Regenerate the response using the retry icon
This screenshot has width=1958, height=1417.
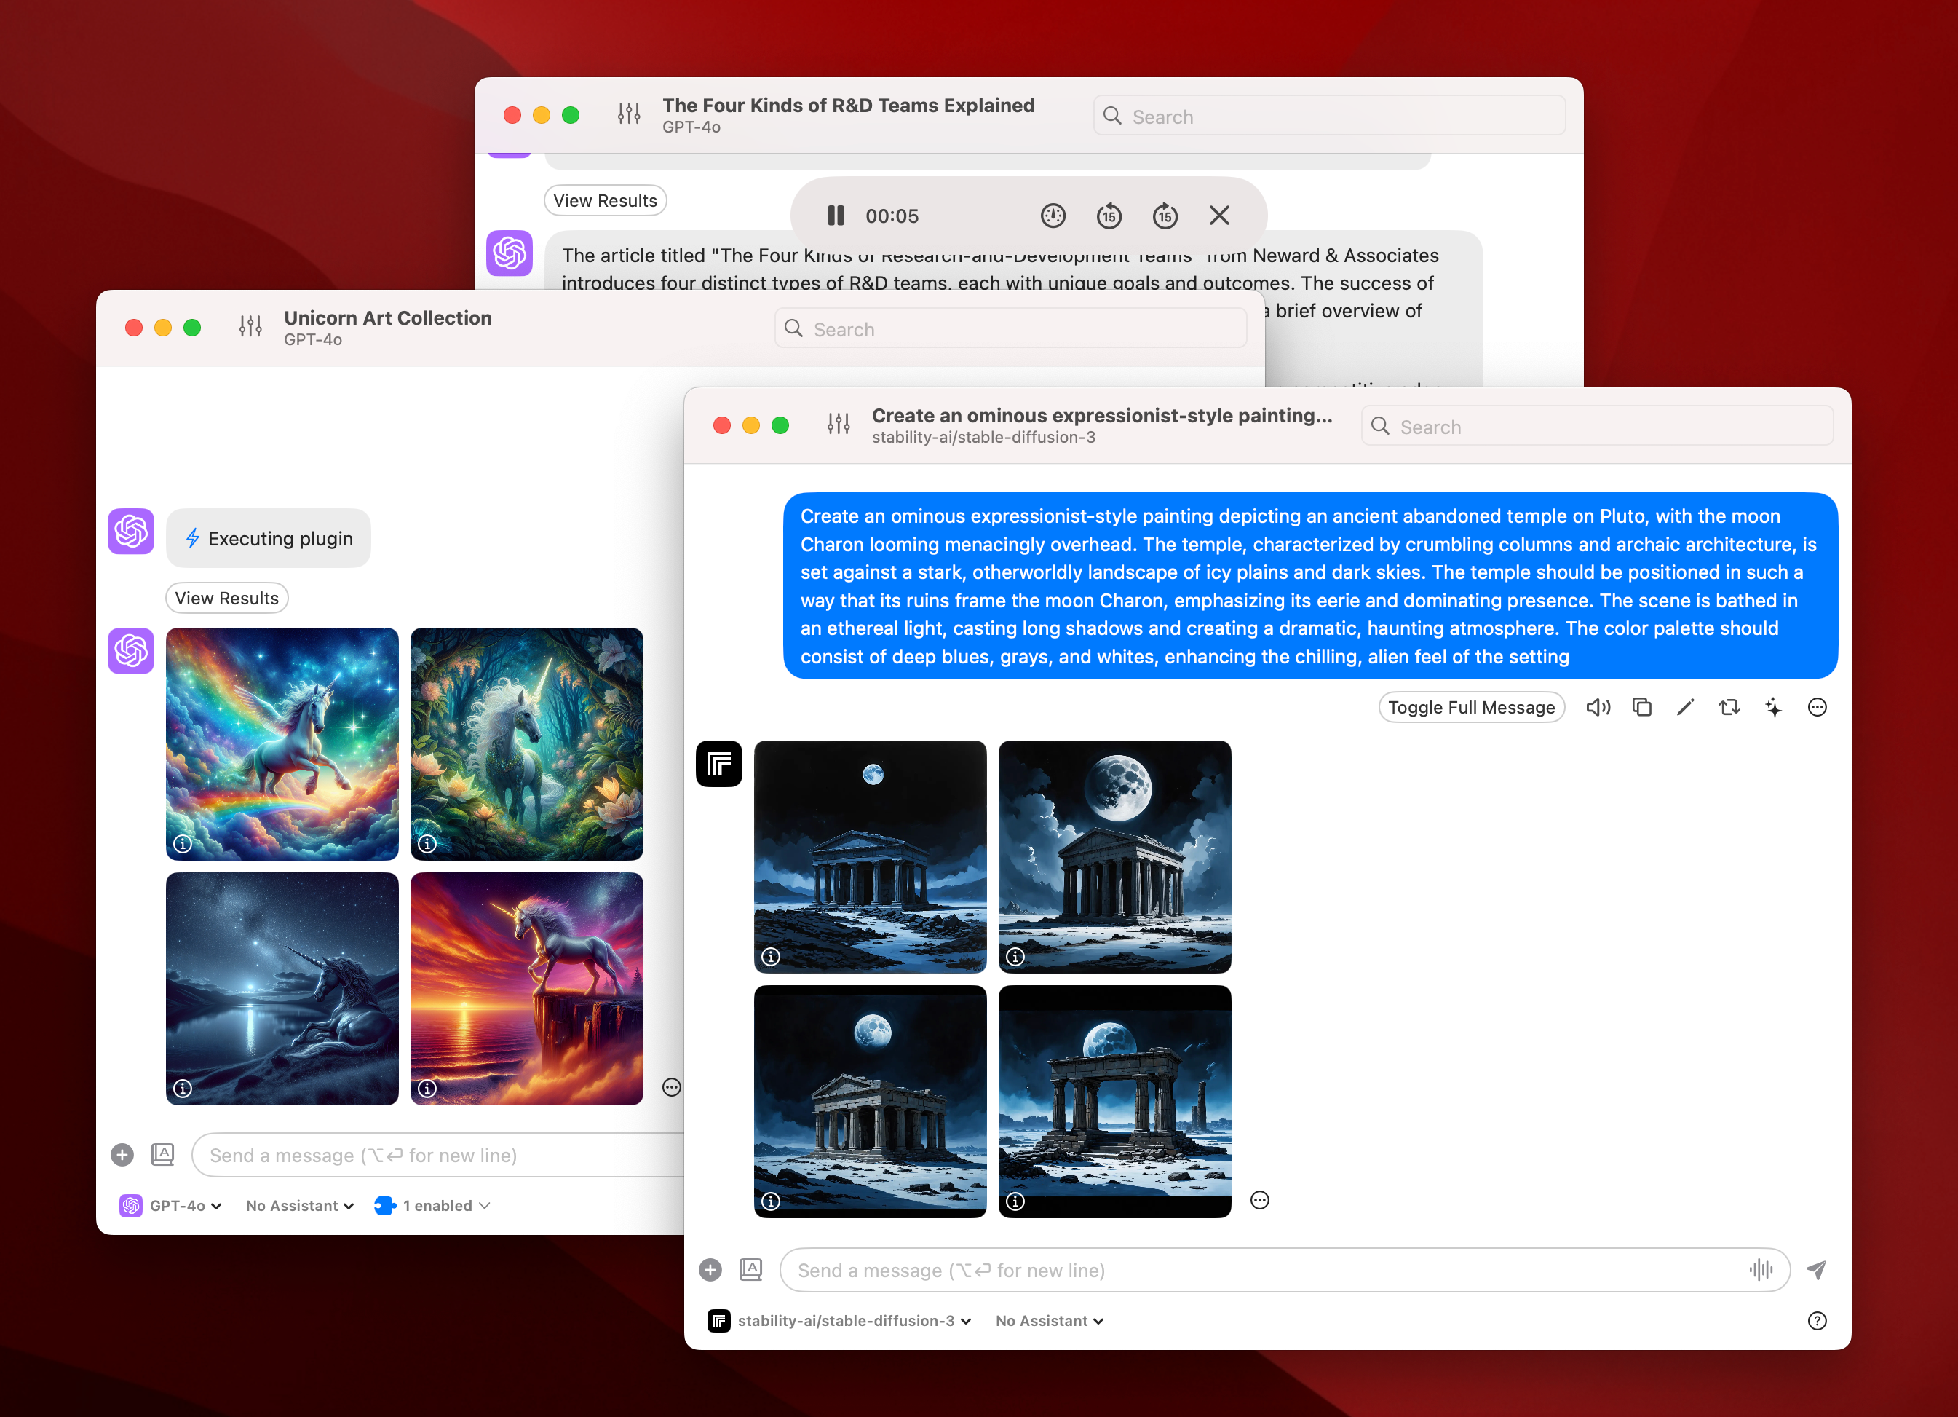coord(1729,708)
